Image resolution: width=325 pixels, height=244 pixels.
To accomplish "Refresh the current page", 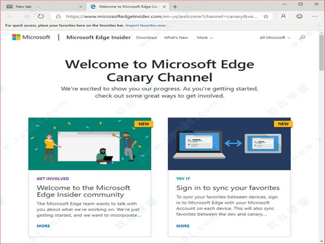I will (x=41, y=16).
